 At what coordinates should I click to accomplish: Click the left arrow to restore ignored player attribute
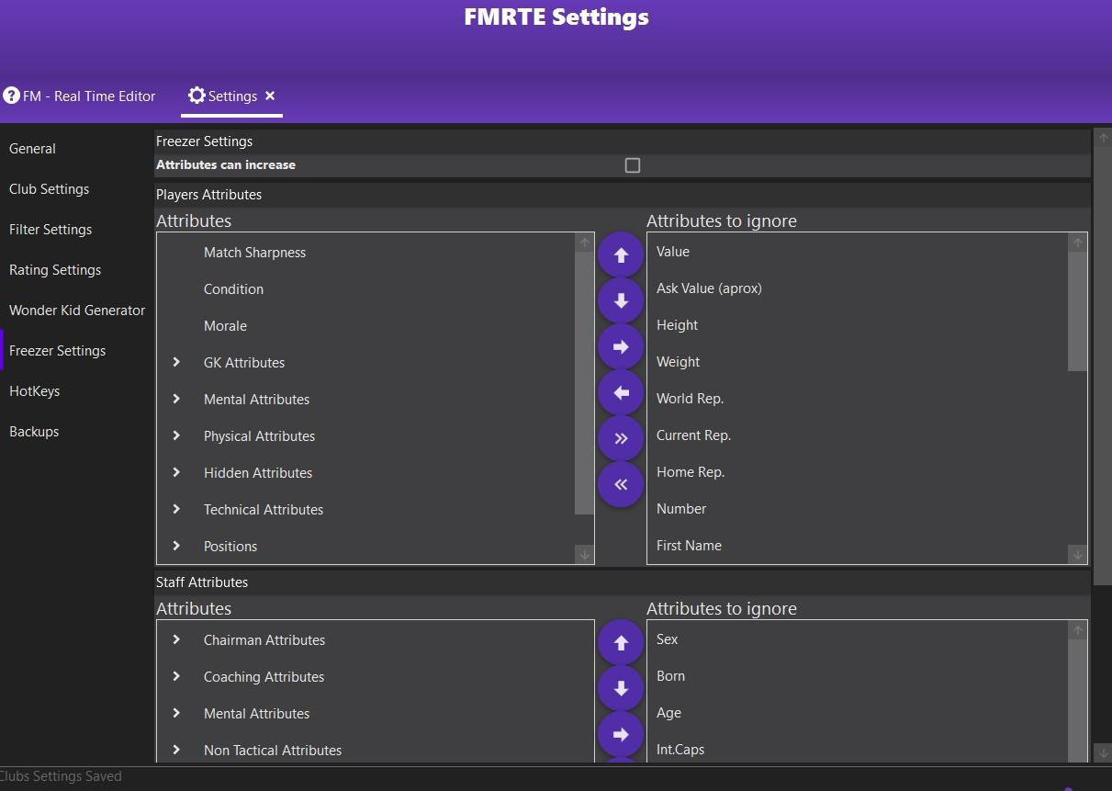click(x=621, y=393)
